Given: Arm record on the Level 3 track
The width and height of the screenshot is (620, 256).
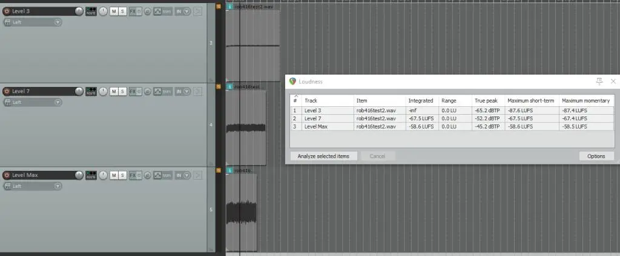Looking at the screenshot, I should point(7,11).
